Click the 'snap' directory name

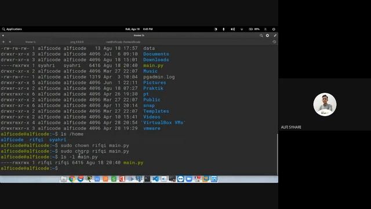[149, 106]
